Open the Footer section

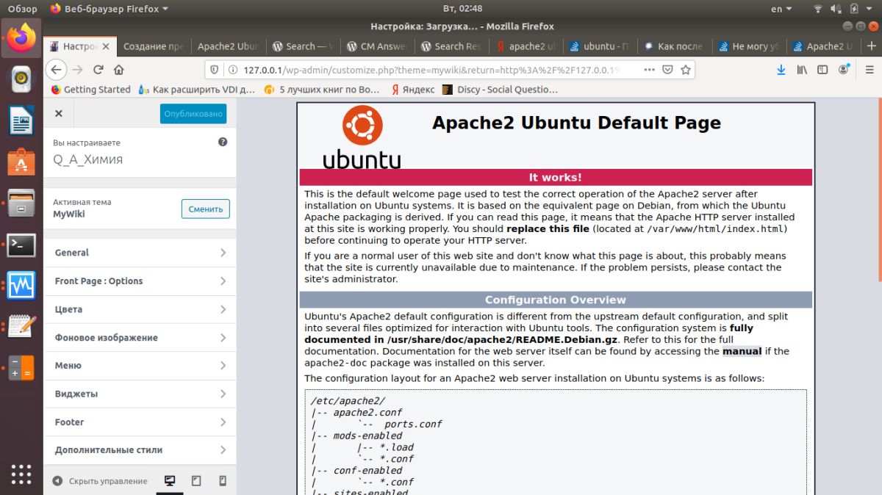click(140, 422)
